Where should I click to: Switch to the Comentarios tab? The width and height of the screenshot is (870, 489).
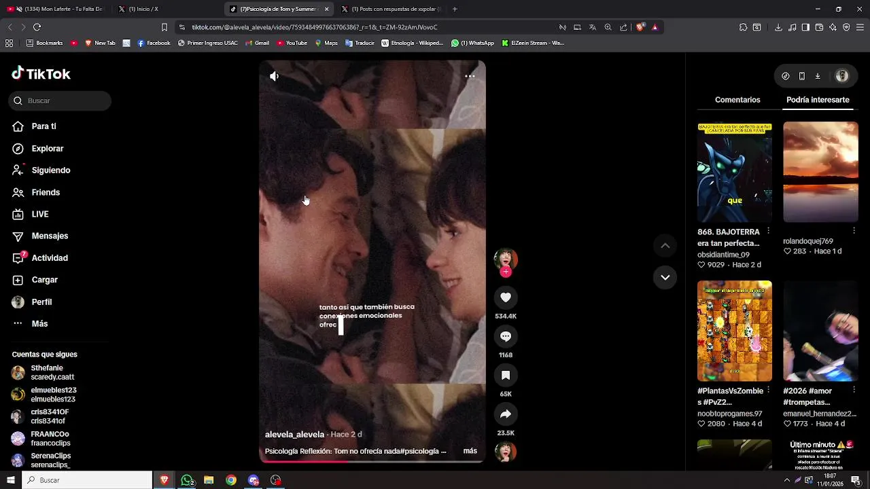point(737,100)
